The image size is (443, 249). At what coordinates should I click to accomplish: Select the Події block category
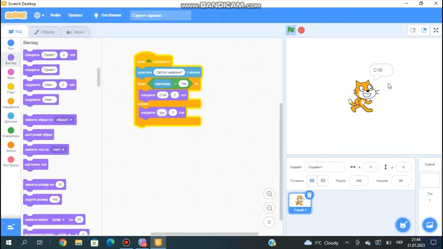pyautogui.click(x=11, y=89)
